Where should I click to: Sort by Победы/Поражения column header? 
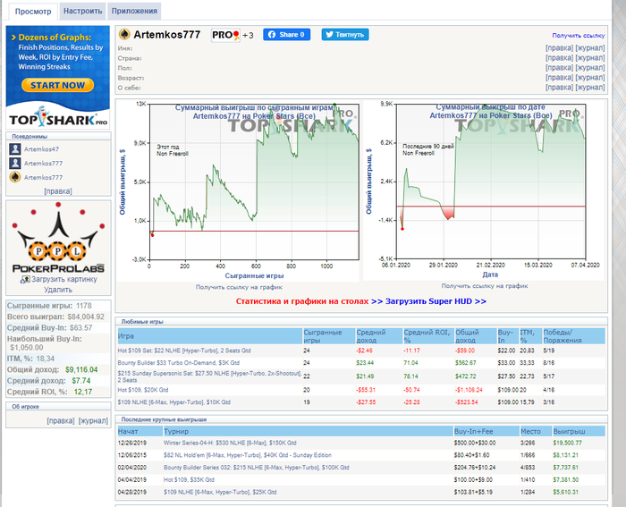(574, 336)
